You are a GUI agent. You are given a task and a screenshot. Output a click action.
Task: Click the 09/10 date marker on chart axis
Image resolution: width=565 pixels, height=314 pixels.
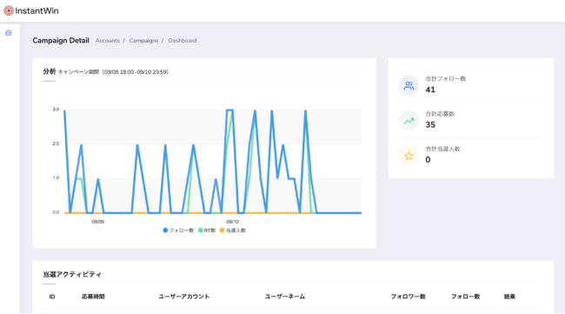(232, 222)
